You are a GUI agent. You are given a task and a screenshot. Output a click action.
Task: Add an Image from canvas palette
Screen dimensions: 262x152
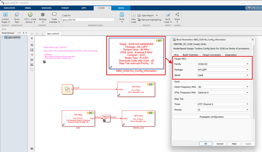(x=32, y=65)
